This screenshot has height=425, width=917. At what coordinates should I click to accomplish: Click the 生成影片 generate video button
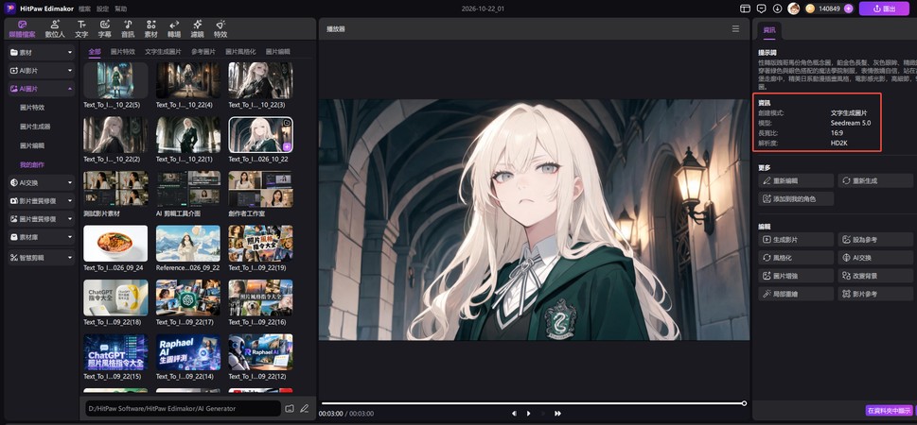click(x=796, y=239)
